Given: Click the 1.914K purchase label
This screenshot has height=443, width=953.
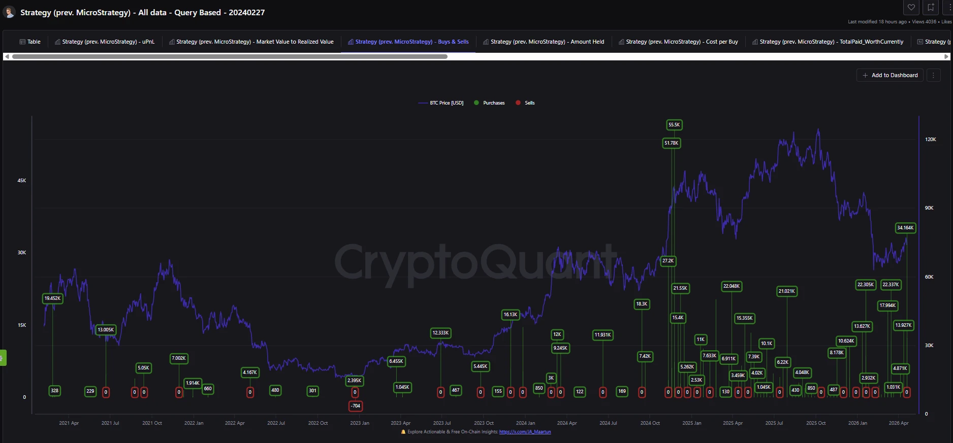Looking at the screenshot, I should [193, 383].
